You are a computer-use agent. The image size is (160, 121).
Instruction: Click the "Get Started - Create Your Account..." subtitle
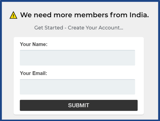79,28
